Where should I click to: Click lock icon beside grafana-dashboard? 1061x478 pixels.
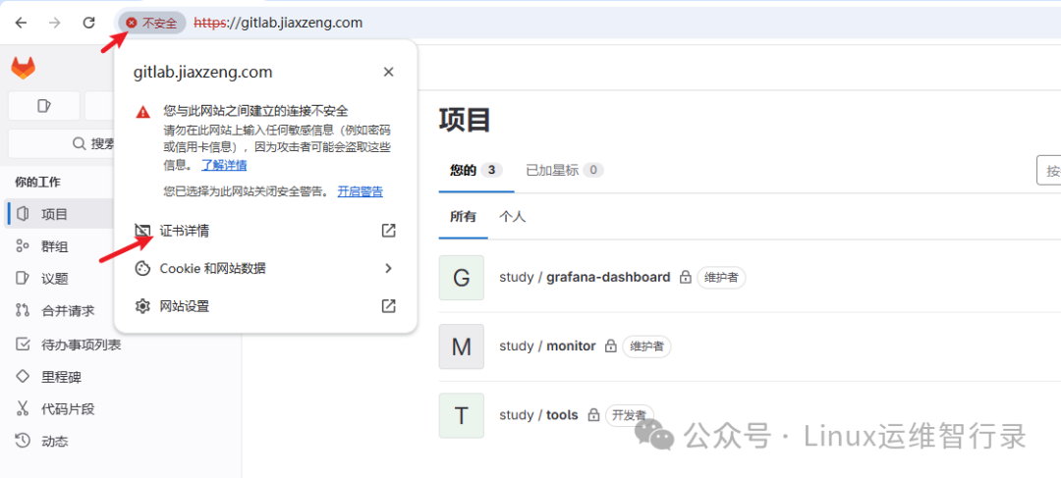(x=685, y=277)
